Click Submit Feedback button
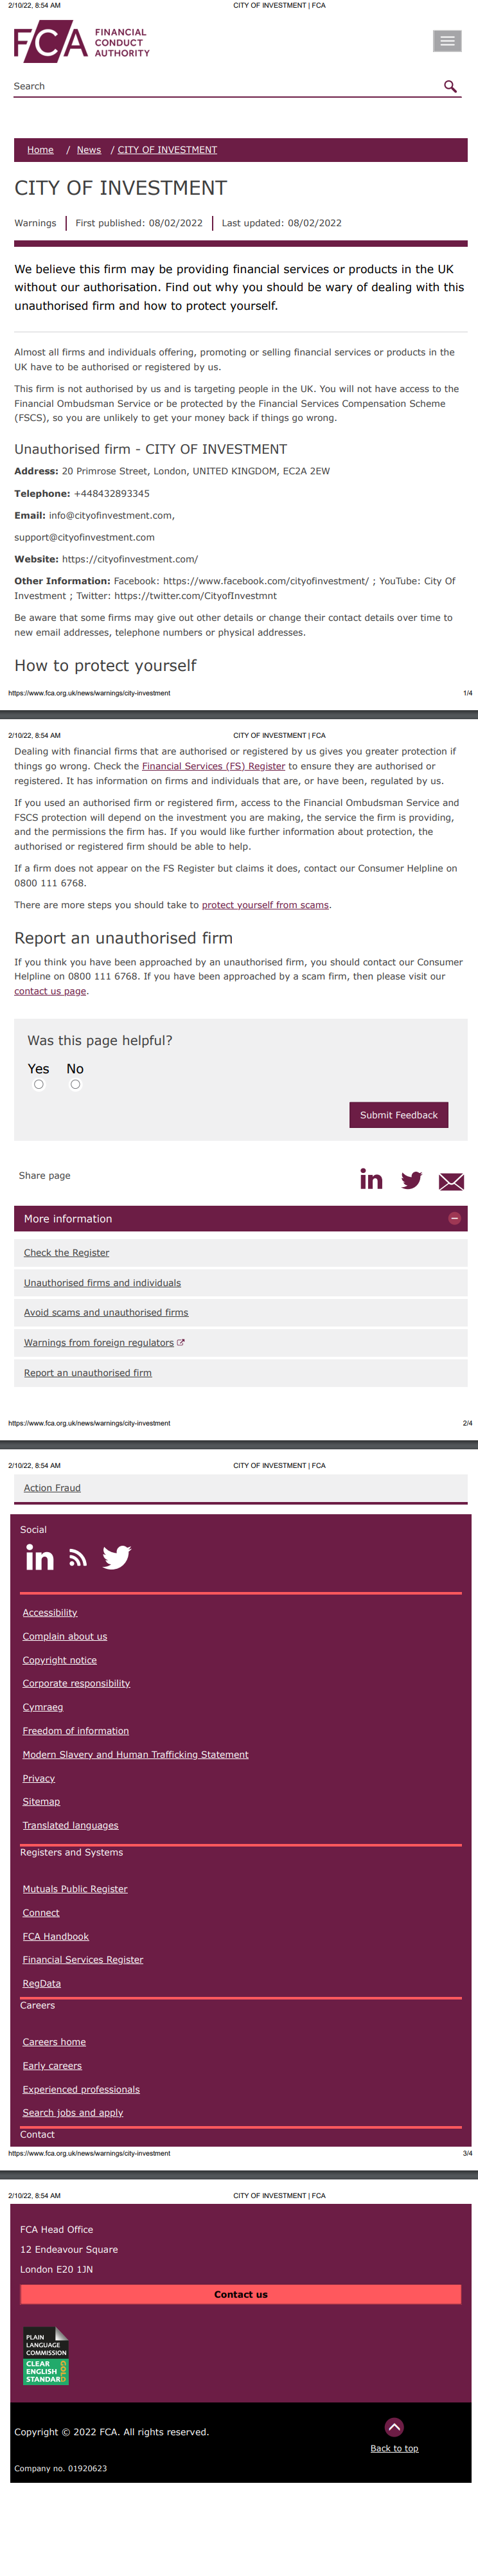 [398, 1115]
